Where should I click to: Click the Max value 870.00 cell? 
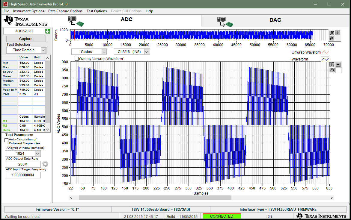point(25,67)
